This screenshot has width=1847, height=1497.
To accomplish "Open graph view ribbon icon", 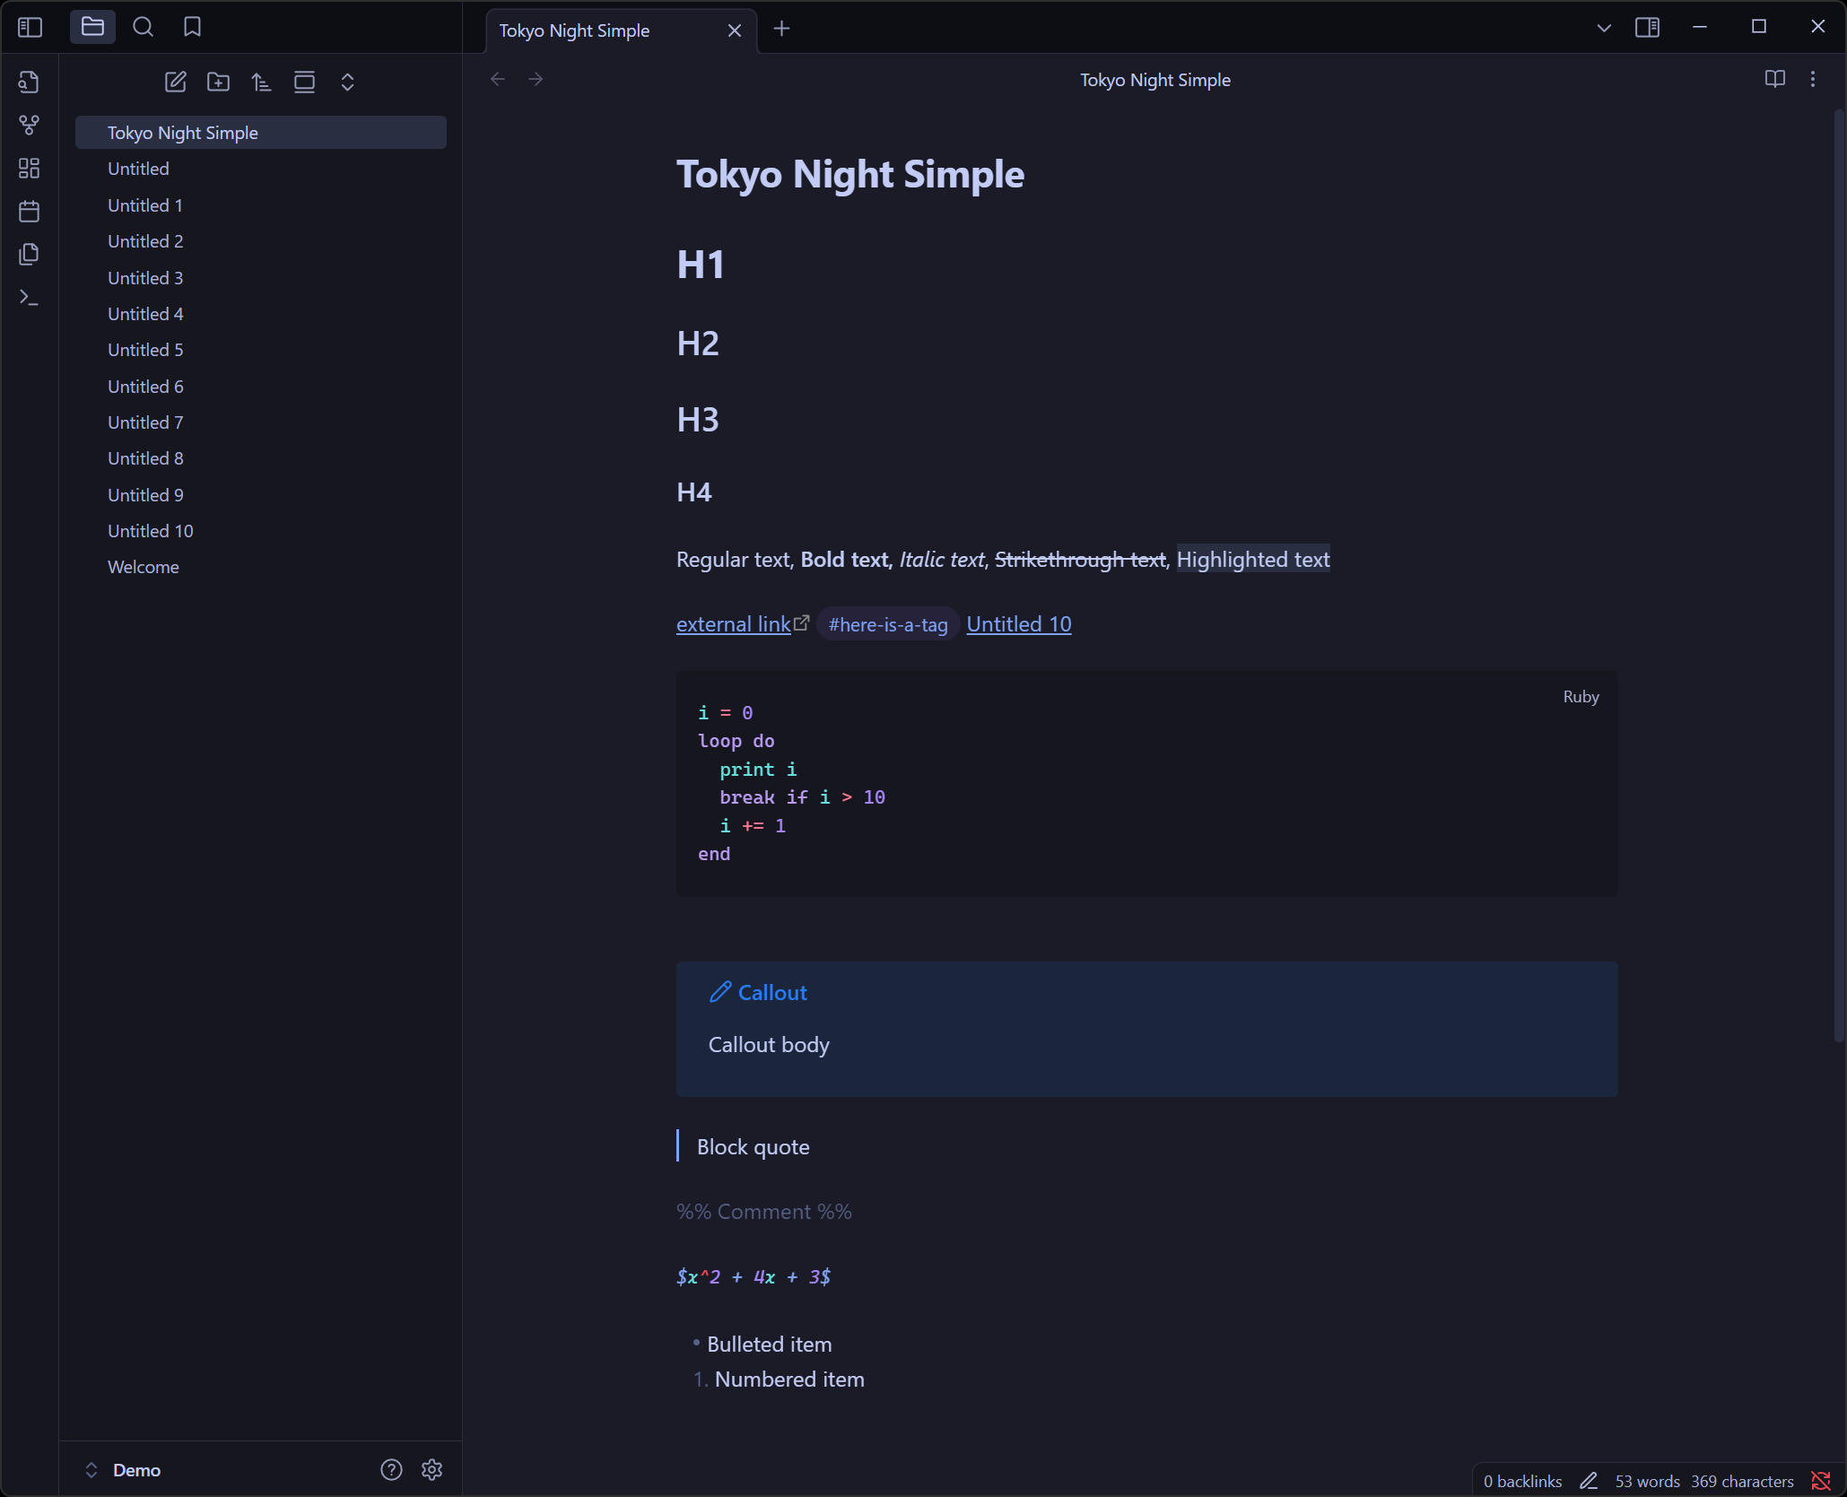I will [x=29, y=125].
